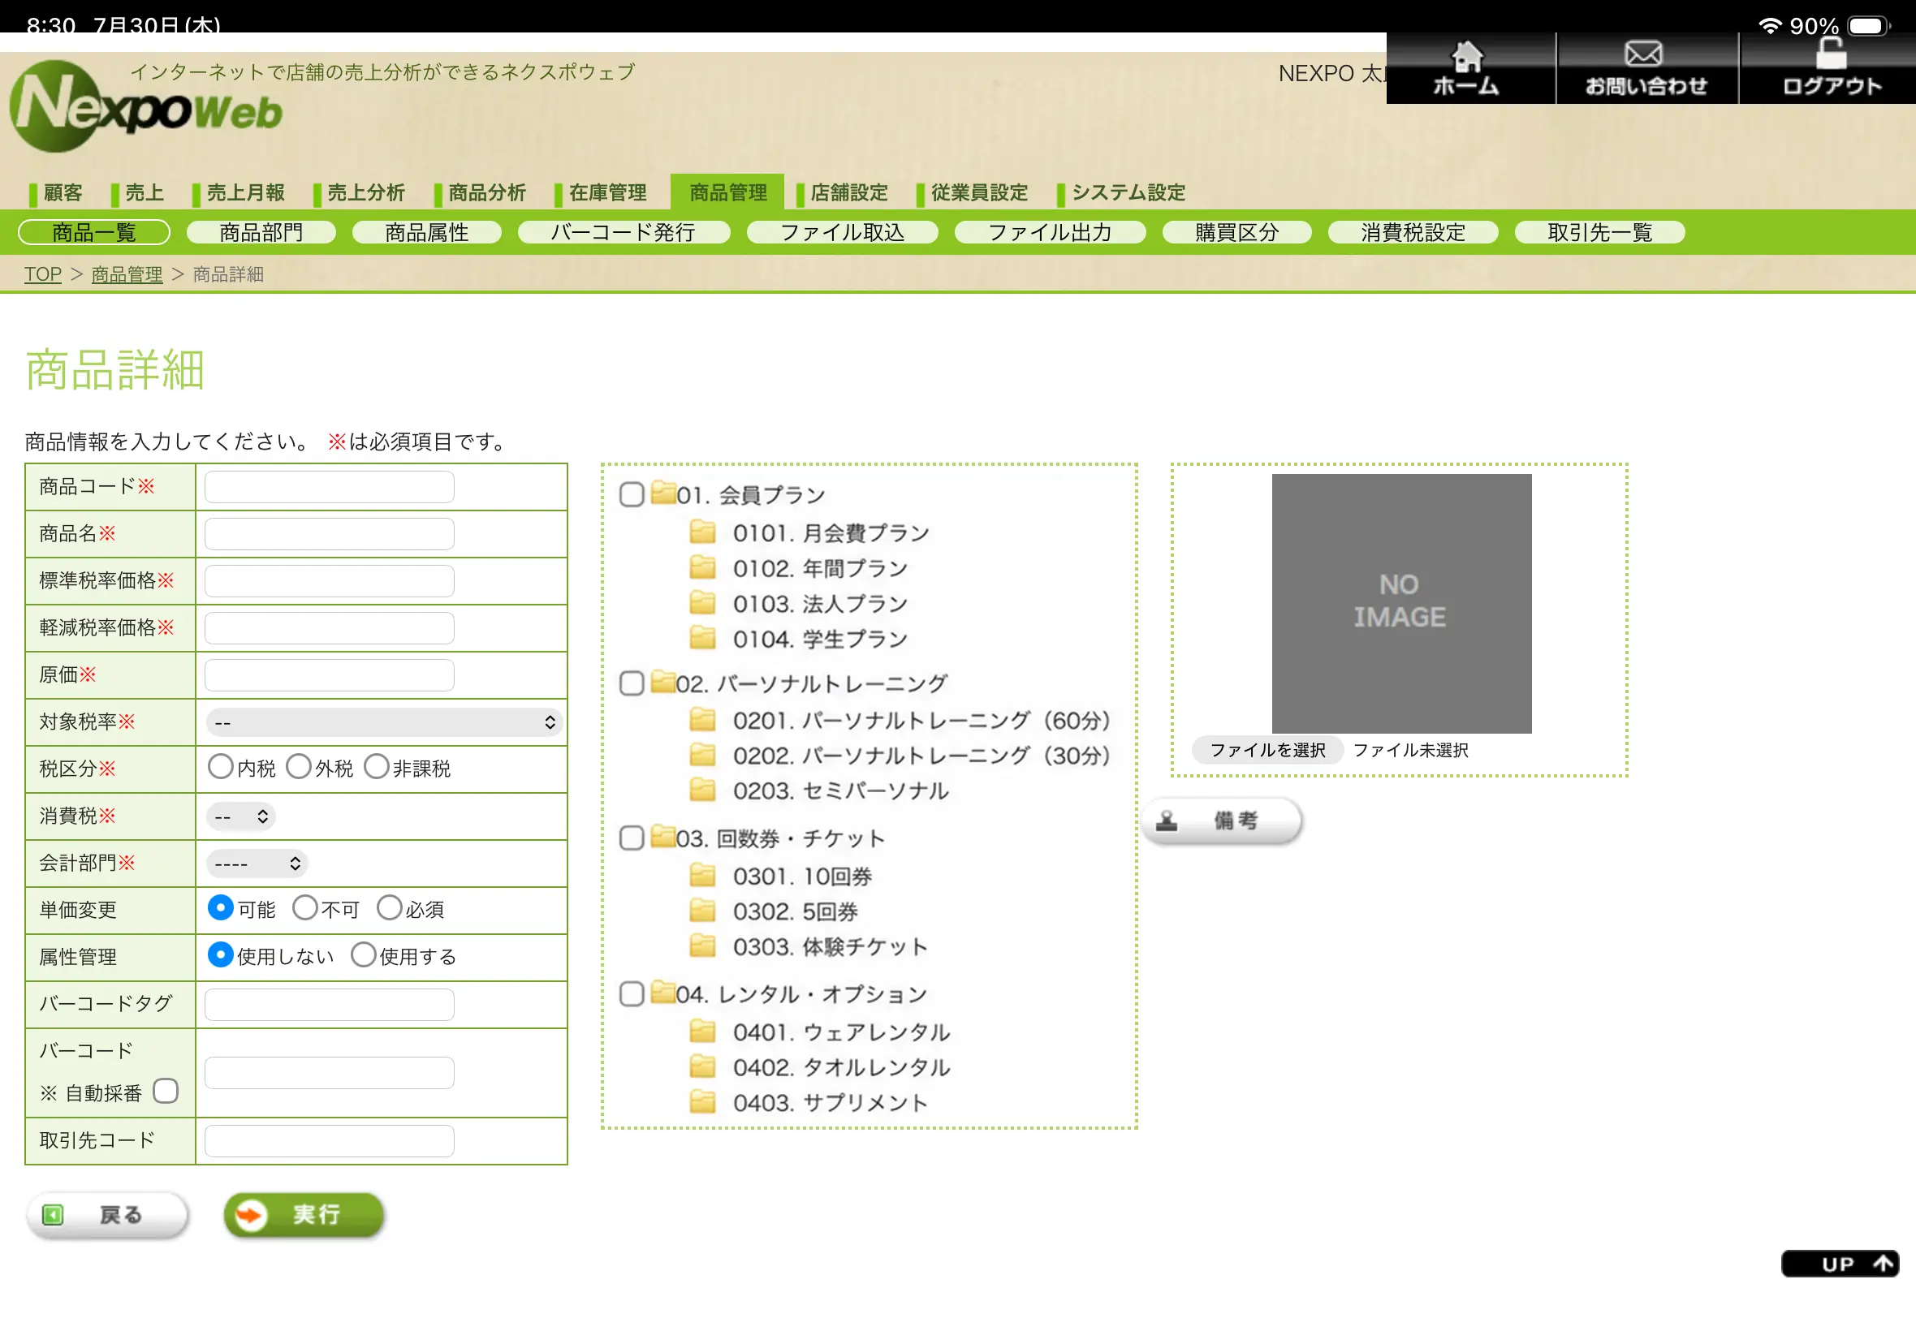The height and width of the screenshot is (1331, 1916).
Task: Open the 消費税 dropdown
Action: [240, 816]
